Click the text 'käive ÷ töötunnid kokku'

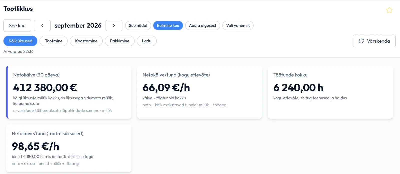pos(164,98)
